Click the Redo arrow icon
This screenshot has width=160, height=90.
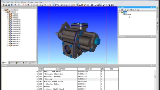coord(19,5)
